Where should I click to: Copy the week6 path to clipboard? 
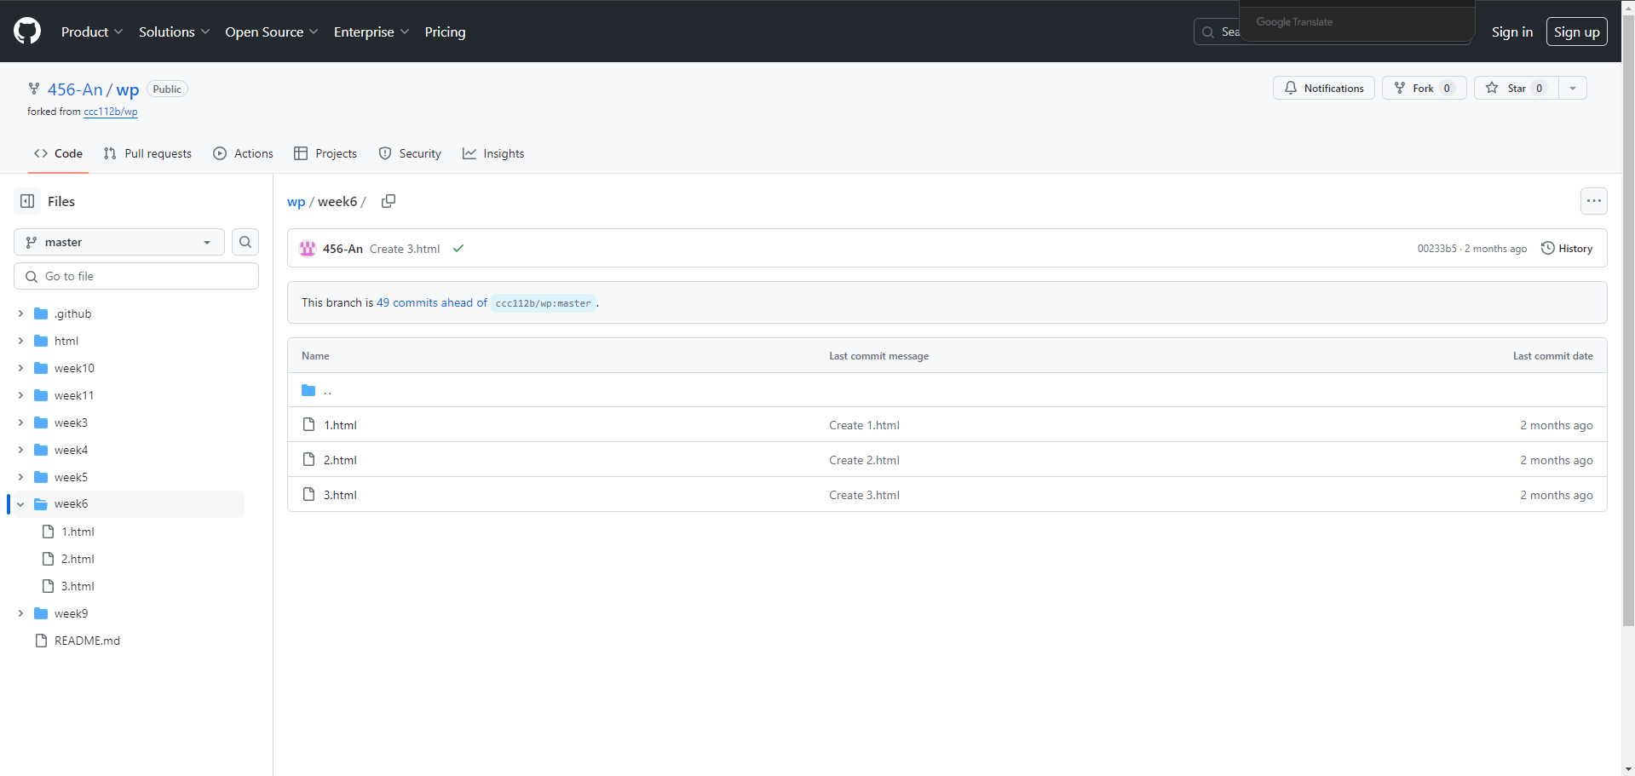click(x=389, y=201)
